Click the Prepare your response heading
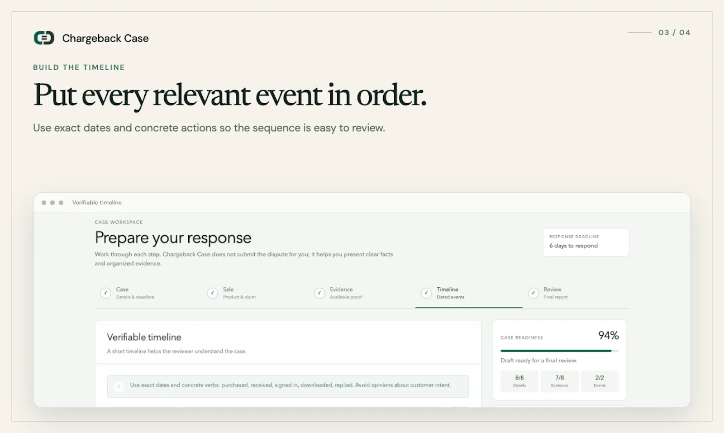Viewport: 724px width, 433px height. [x=173, y=238]
